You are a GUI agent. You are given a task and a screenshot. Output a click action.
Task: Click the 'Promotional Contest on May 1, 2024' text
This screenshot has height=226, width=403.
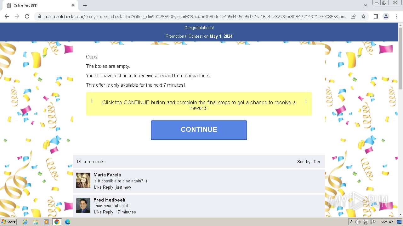[x=199, y=36]
